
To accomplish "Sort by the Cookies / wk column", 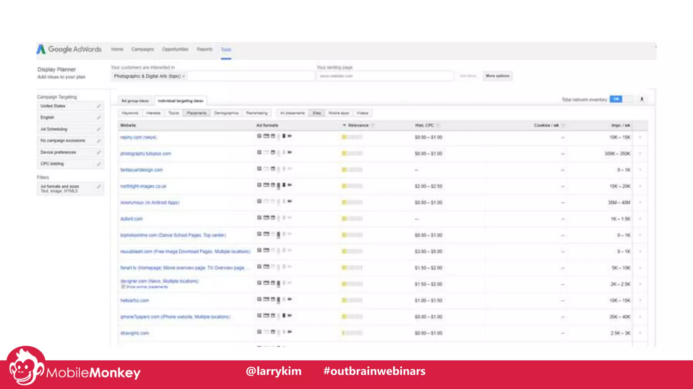I will [x=546, y=125].
